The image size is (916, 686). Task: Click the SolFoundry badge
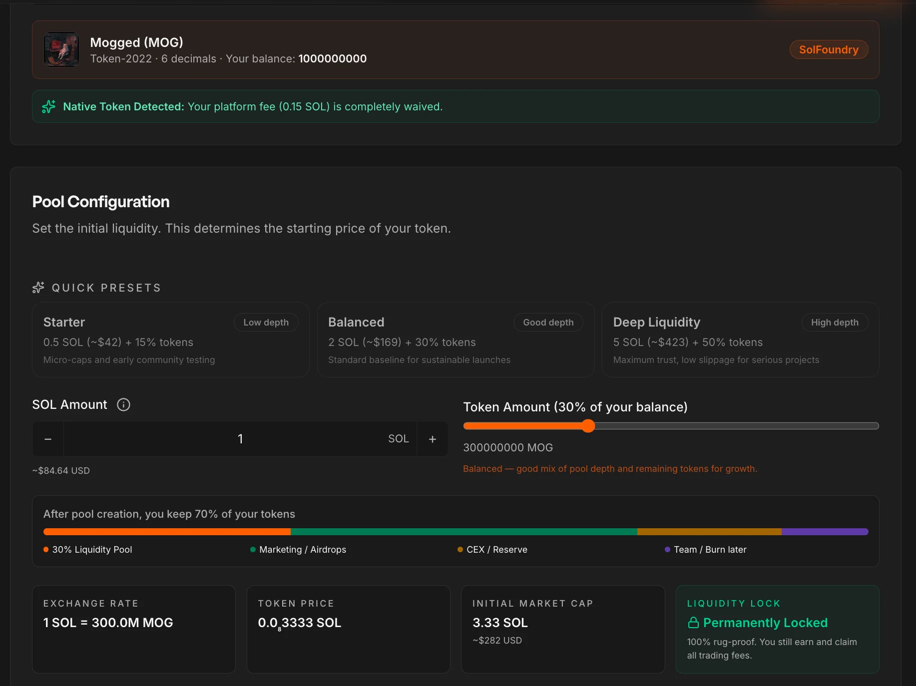[x=829, y=49]
